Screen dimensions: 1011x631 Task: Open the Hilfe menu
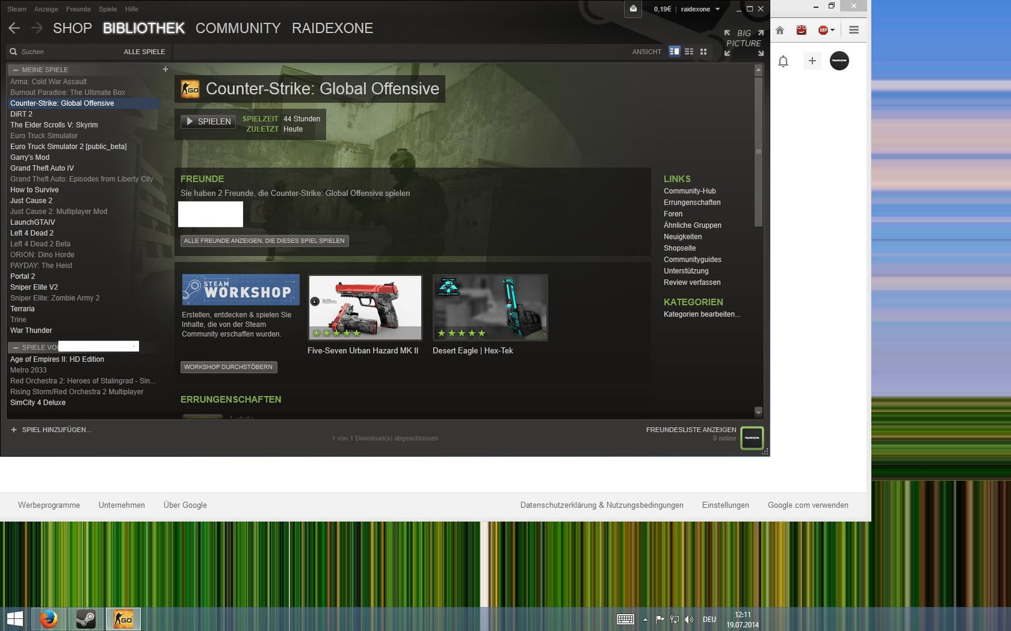coord(132,9)
